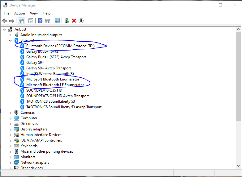
Task: Open the Action menu
Action: click(19, 13)
